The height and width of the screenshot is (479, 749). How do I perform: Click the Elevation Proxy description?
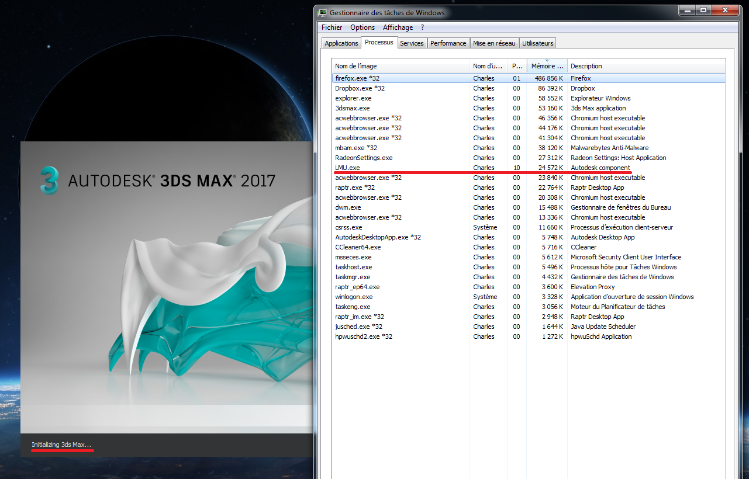coord(593,287)
